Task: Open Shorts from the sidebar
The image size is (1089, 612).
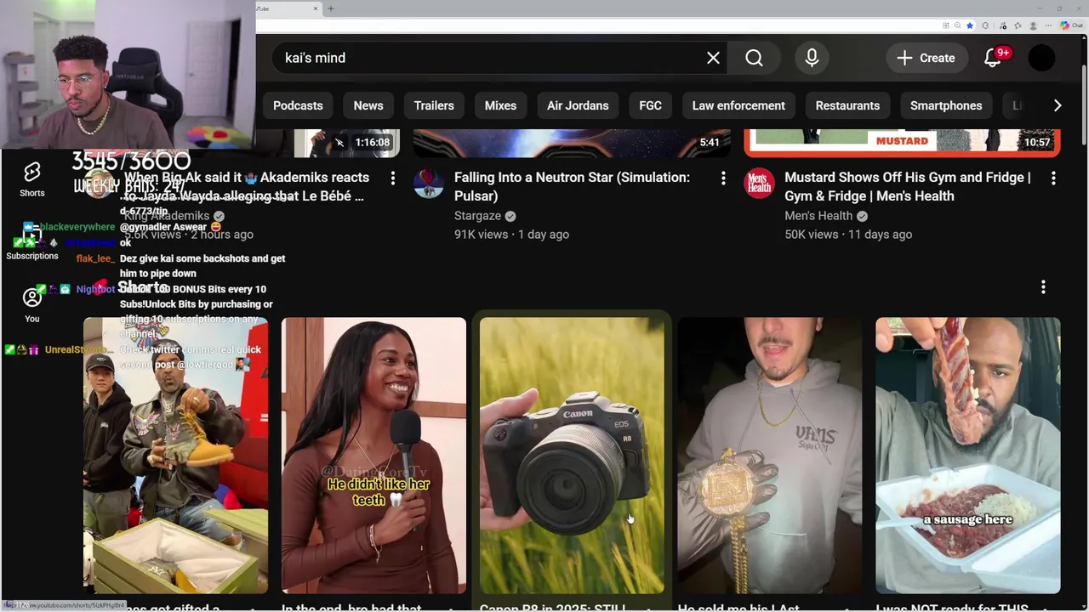Action: 32,179
